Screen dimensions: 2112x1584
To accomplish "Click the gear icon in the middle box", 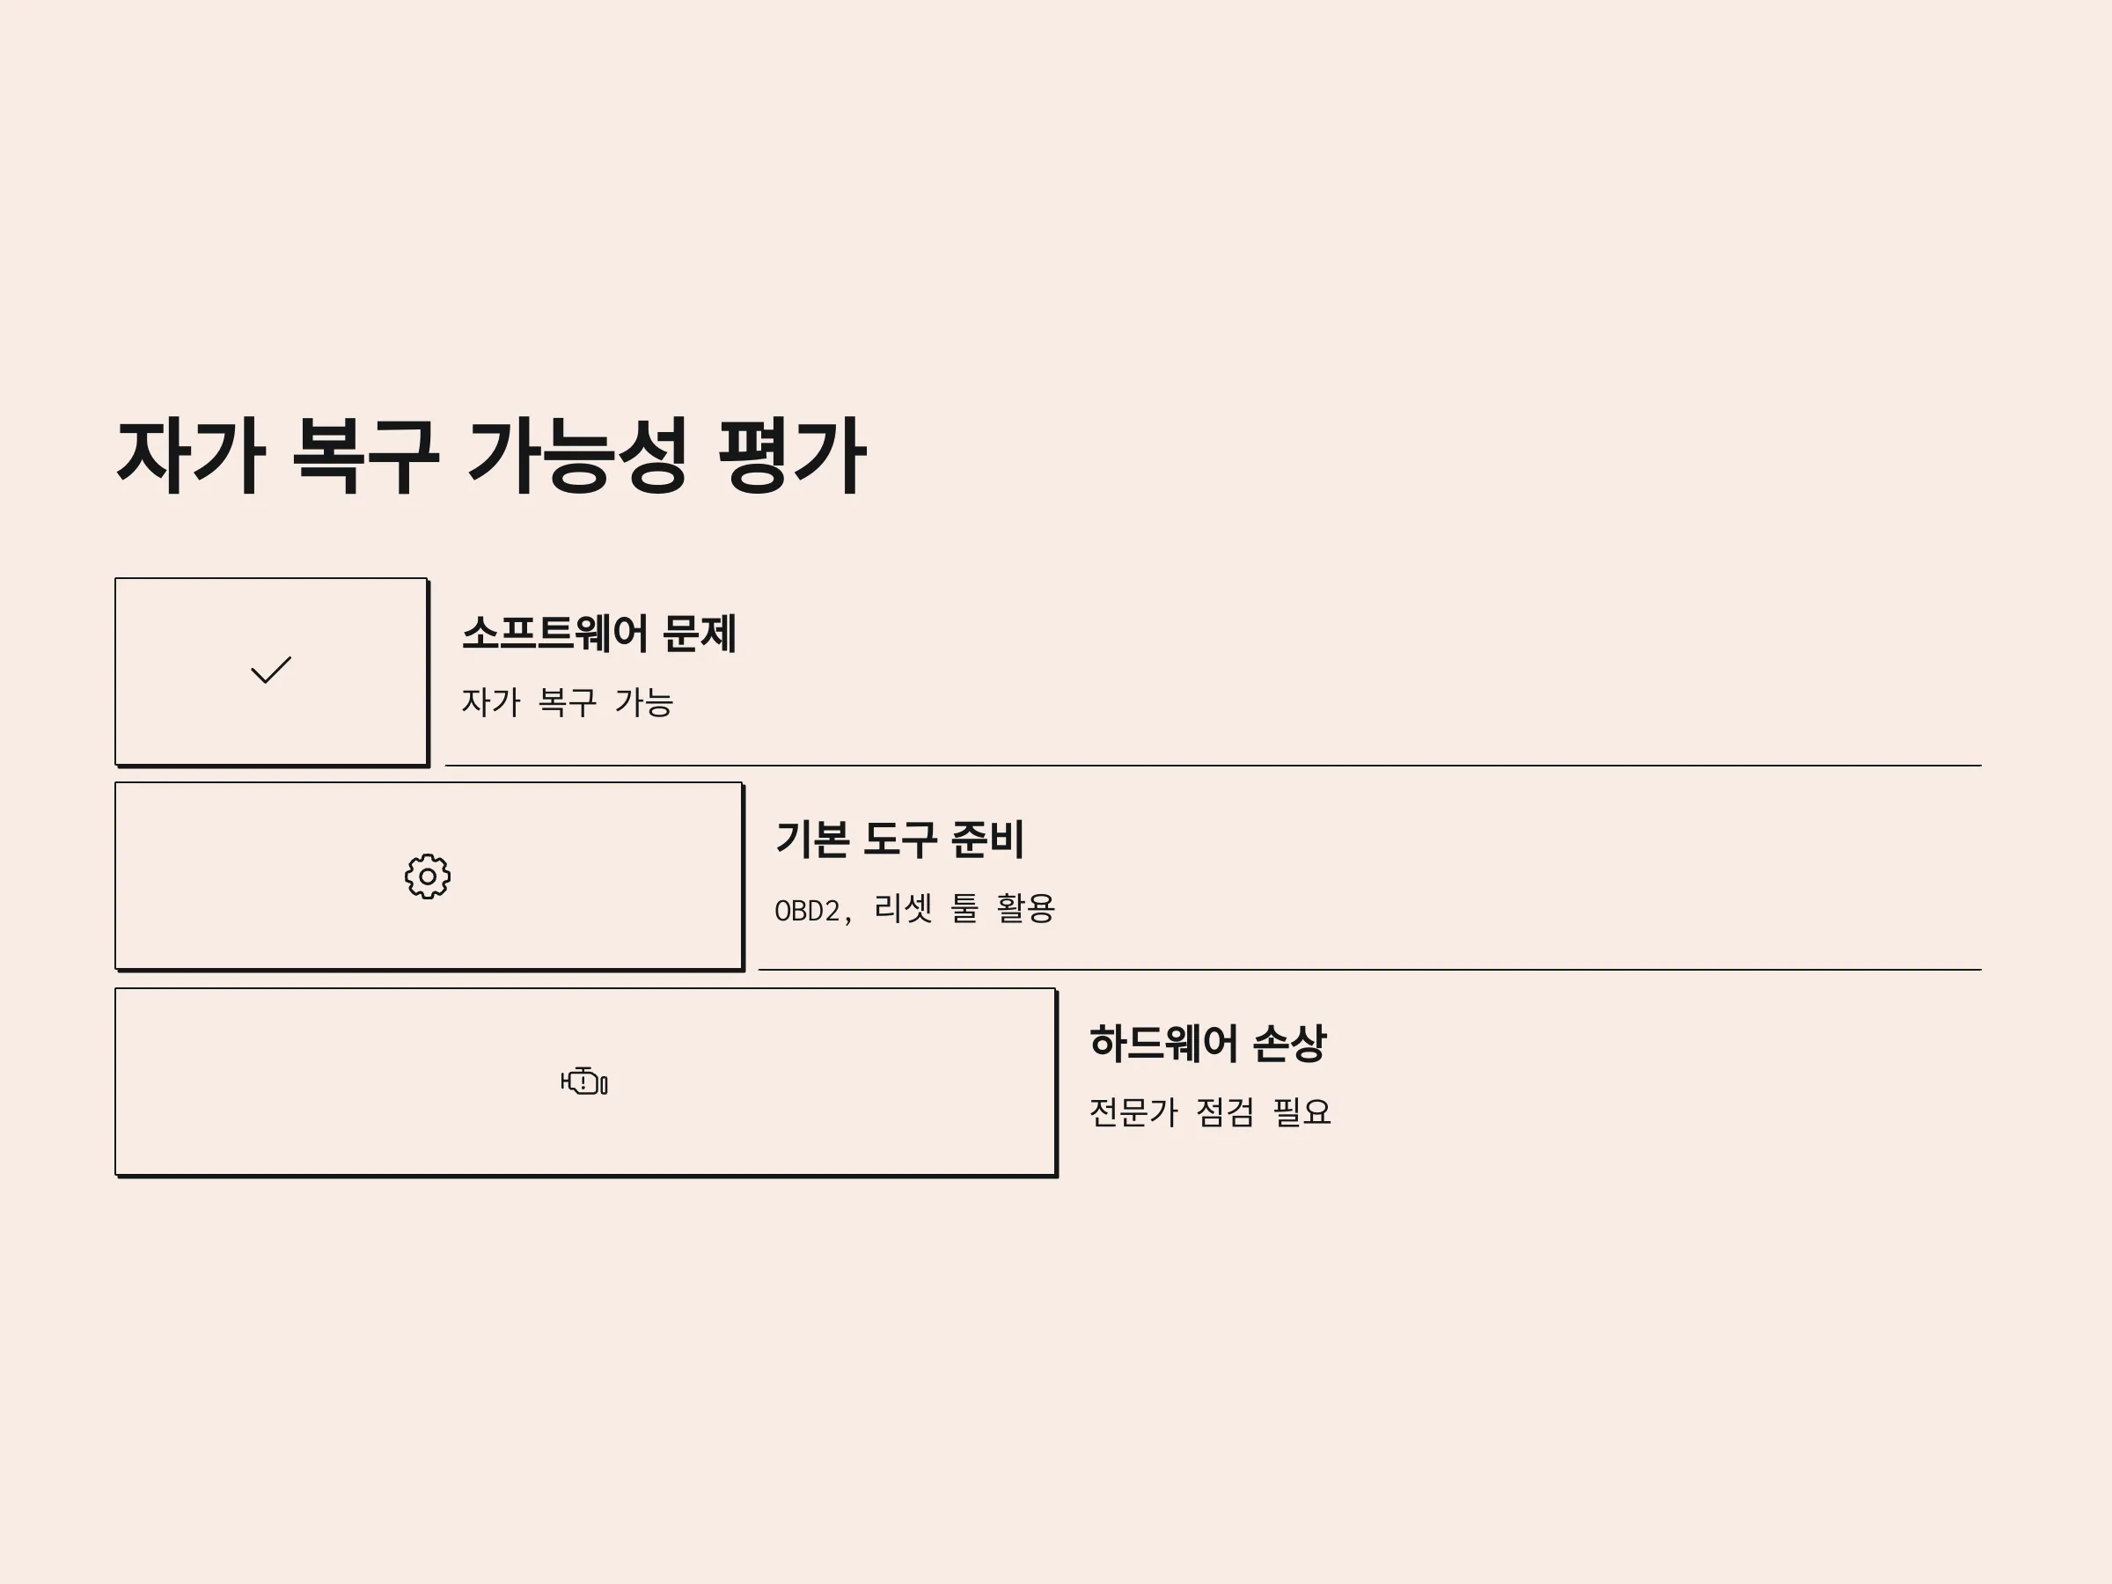I will coord(428,876).
